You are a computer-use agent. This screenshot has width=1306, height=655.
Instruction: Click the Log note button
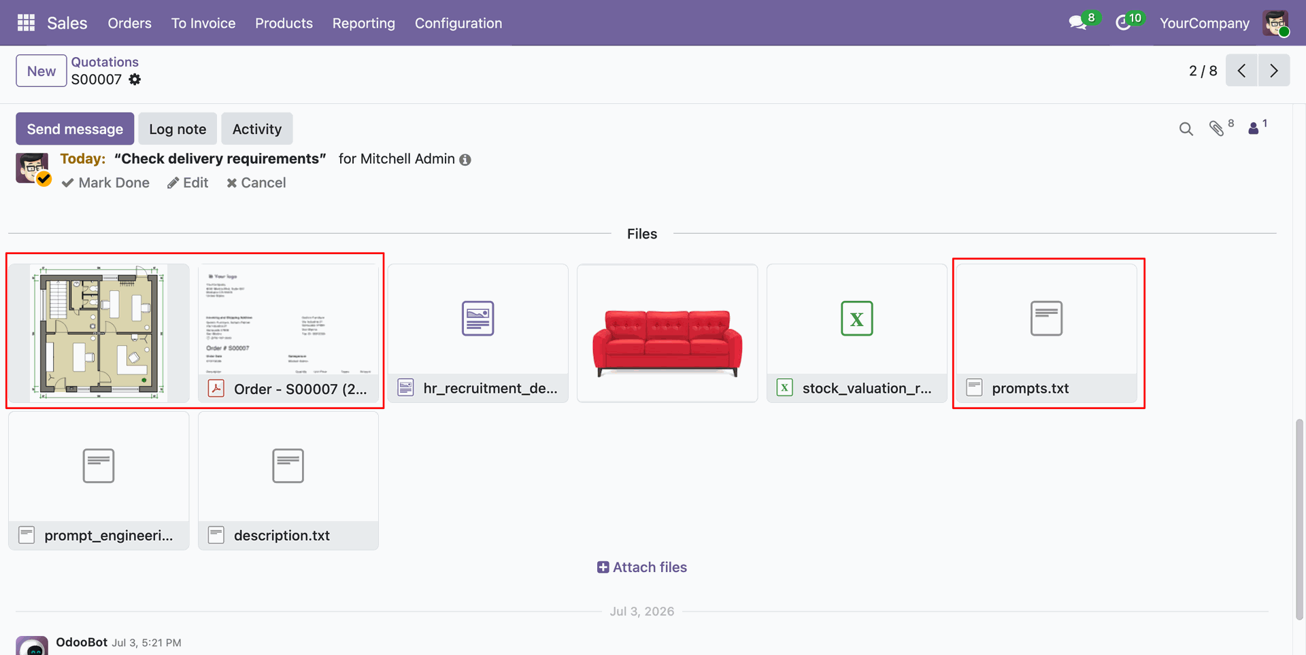[x=178, y=129]
